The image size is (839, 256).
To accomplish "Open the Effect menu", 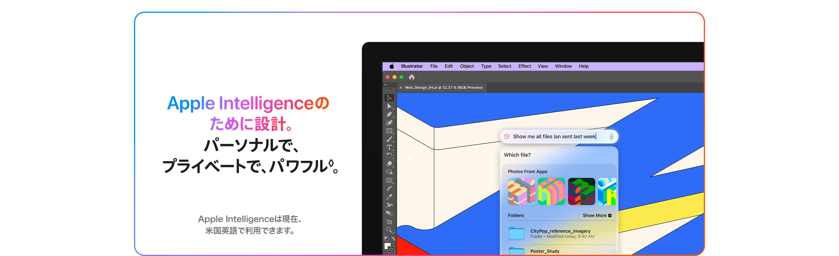I will point(524,66).
